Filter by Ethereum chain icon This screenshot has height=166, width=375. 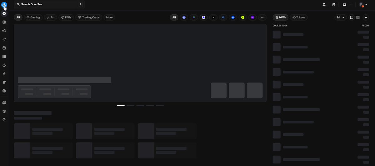pos(184,17)
